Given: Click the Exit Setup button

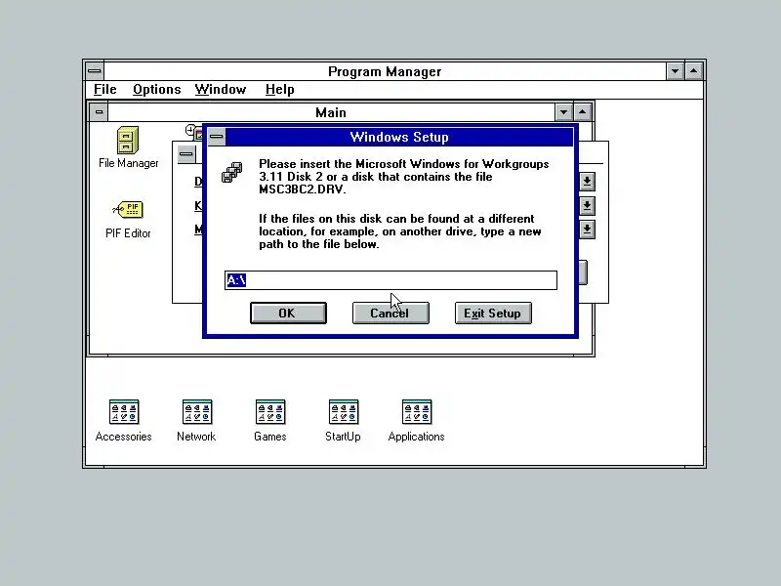Looking at the screenshot, I should point(493,313).
